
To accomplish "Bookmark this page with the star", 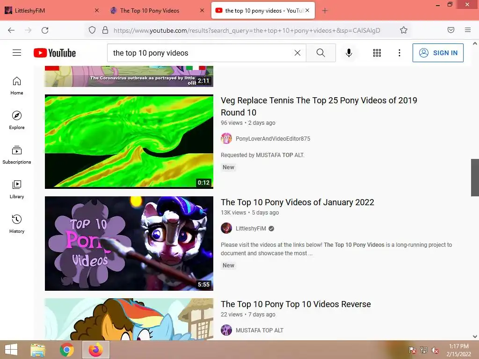I will [x=404, y=30].
